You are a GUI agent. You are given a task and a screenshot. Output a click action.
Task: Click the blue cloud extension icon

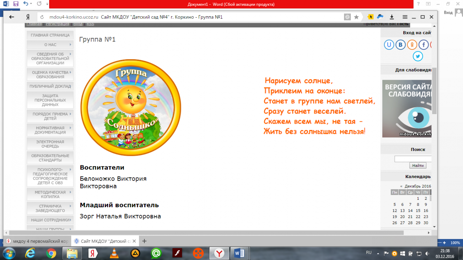pyautogui.click(x=380, y=17)
